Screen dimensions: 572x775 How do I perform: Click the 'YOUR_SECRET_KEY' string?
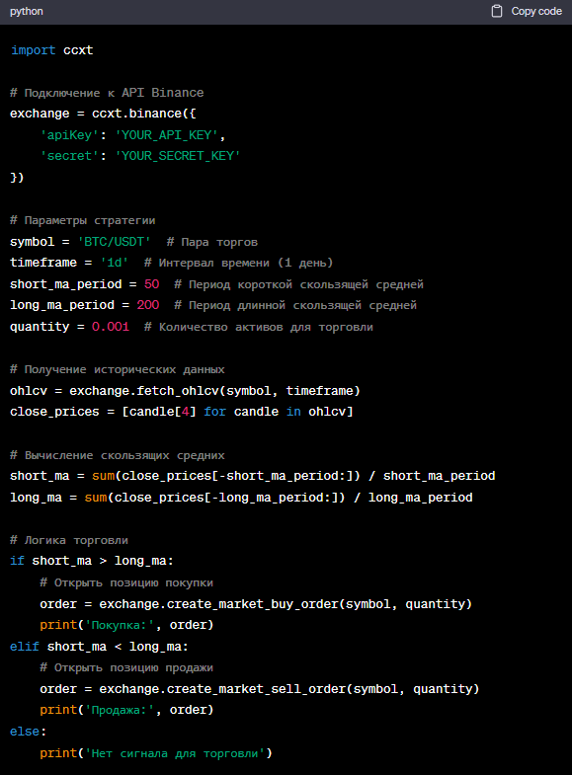[178, 156]
